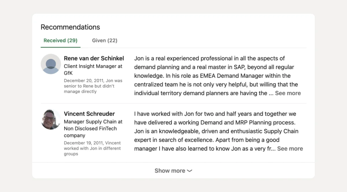347x192 pixels.
Task: Open Vincent Schreuder's profile photo
Action: click(51, 120)
